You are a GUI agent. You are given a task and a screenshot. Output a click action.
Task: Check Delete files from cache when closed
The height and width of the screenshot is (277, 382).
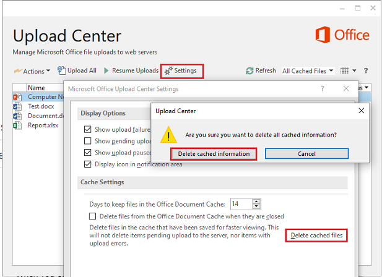[x=92, y=216]
